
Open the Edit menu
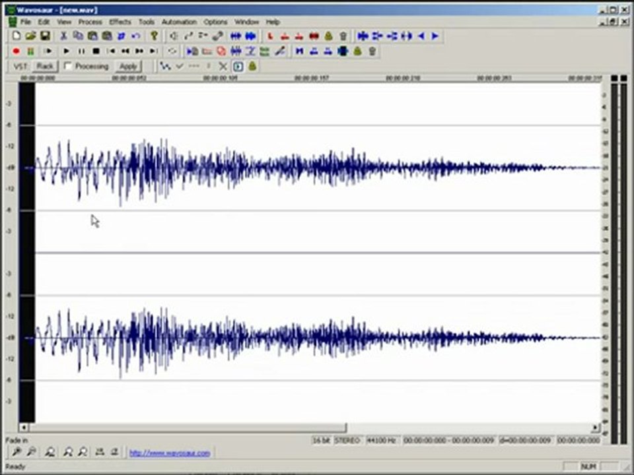click(44, 22)
